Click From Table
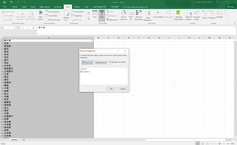This screenshot has height=145, width=237. click(x=51, y=16)
